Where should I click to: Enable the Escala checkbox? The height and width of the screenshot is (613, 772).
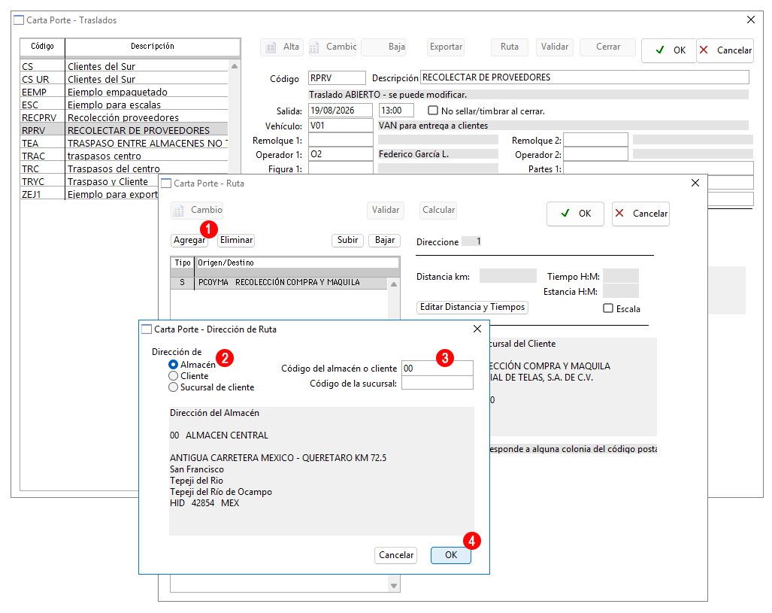tap(609, 308)
